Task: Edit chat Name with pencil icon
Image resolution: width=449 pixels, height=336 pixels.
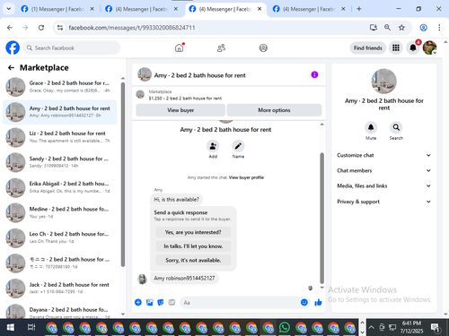Action: (238, 146)
